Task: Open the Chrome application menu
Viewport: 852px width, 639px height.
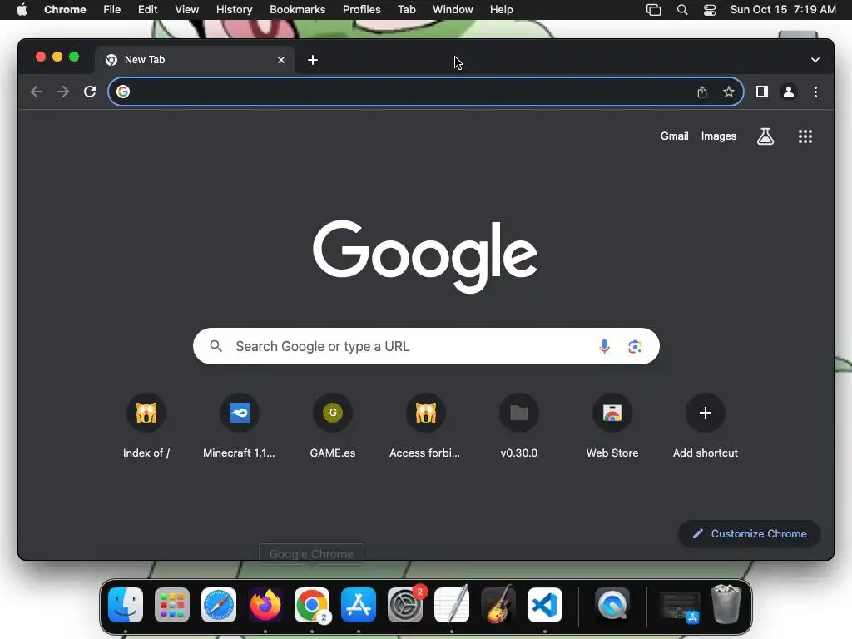Action: pyautogui.click(x=65, y=10)
